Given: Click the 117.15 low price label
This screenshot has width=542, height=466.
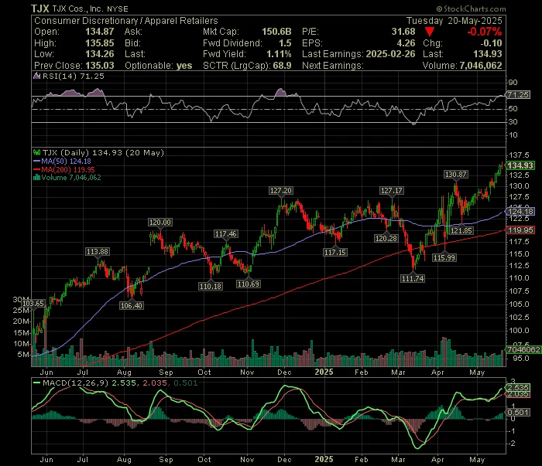Looking at the screenshot, I should click(x=335, y=253).
